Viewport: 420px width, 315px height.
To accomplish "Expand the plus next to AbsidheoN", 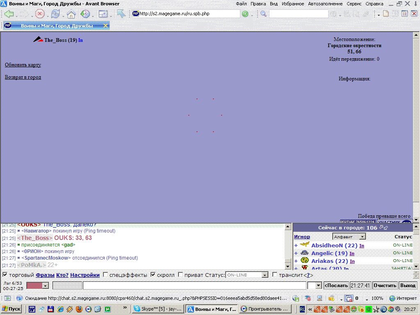I will pos(296,245).
